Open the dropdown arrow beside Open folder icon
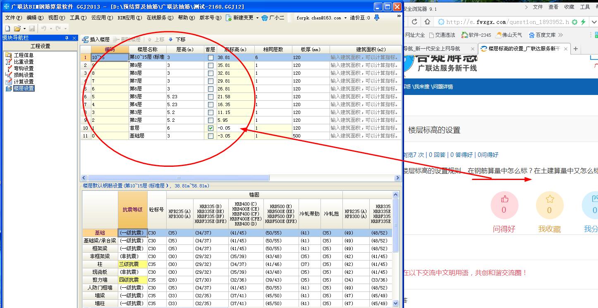 click(x=24, y=28)
